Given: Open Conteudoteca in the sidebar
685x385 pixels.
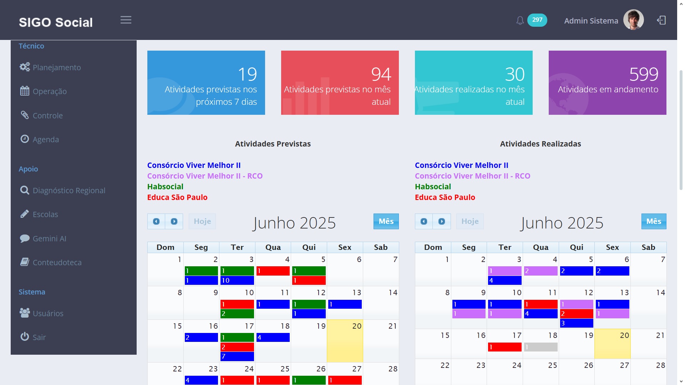Looking at the screenshot, I should [57, 262].
